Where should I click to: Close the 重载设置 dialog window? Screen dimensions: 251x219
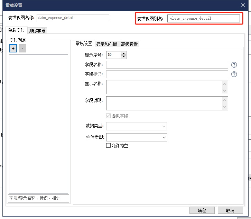[x=243, y=5]
